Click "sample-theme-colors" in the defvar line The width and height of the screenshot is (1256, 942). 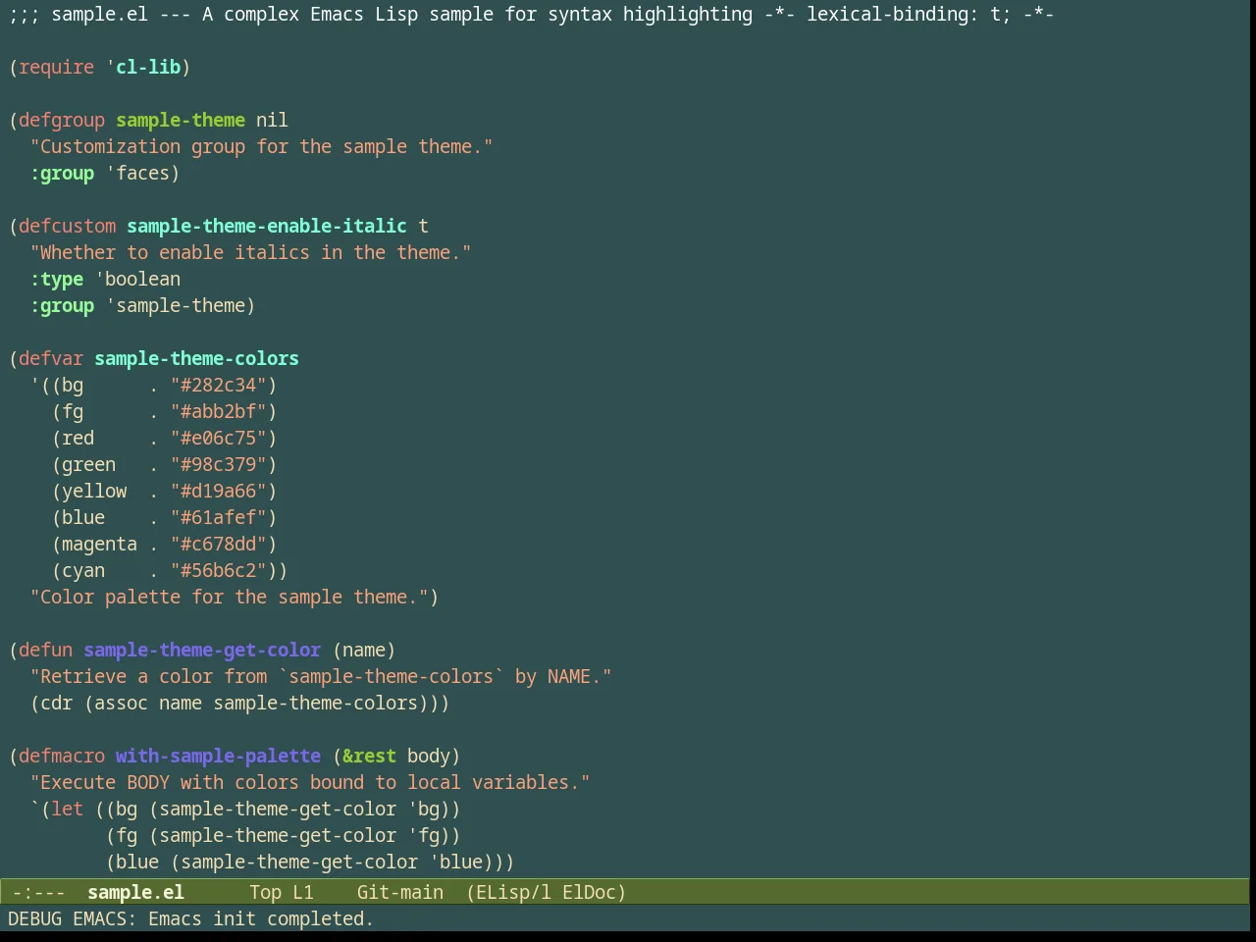(x=196, y=358)
